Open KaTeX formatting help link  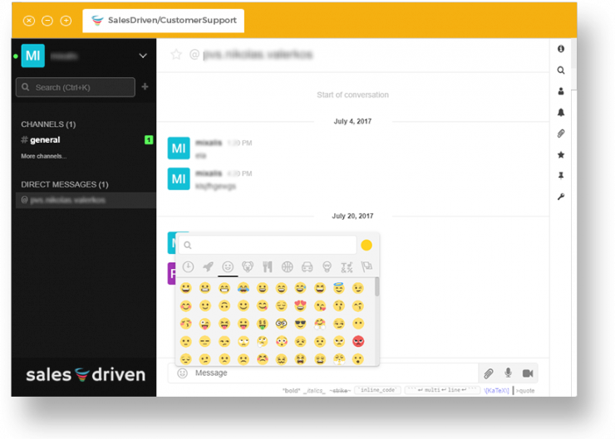(496, 390)
